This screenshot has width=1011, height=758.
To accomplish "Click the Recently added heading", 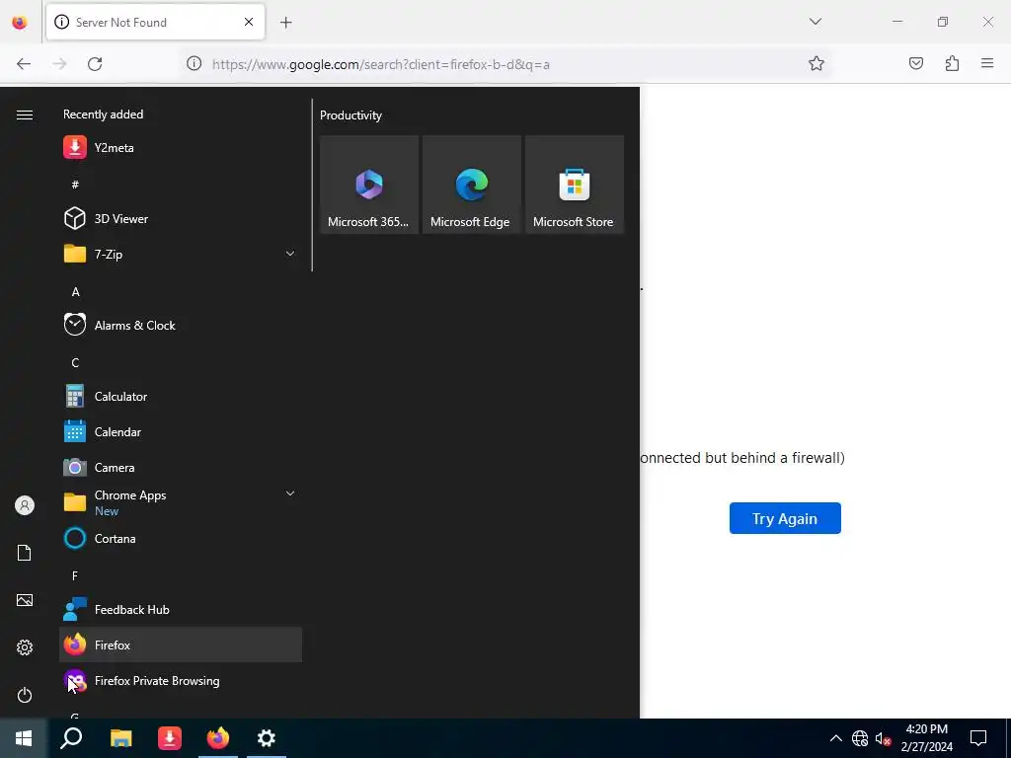I will (103, 114).
